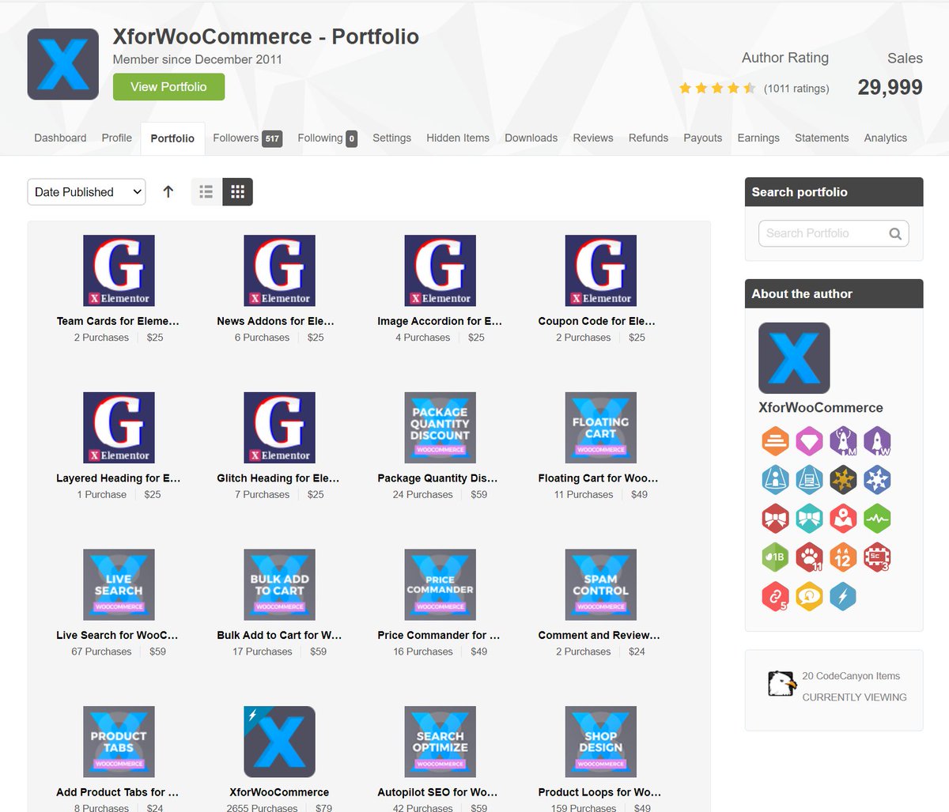The width and height of the screenshot is (949, 812).
Task: Go to the Downloads tab
Action: pos(531,138)
